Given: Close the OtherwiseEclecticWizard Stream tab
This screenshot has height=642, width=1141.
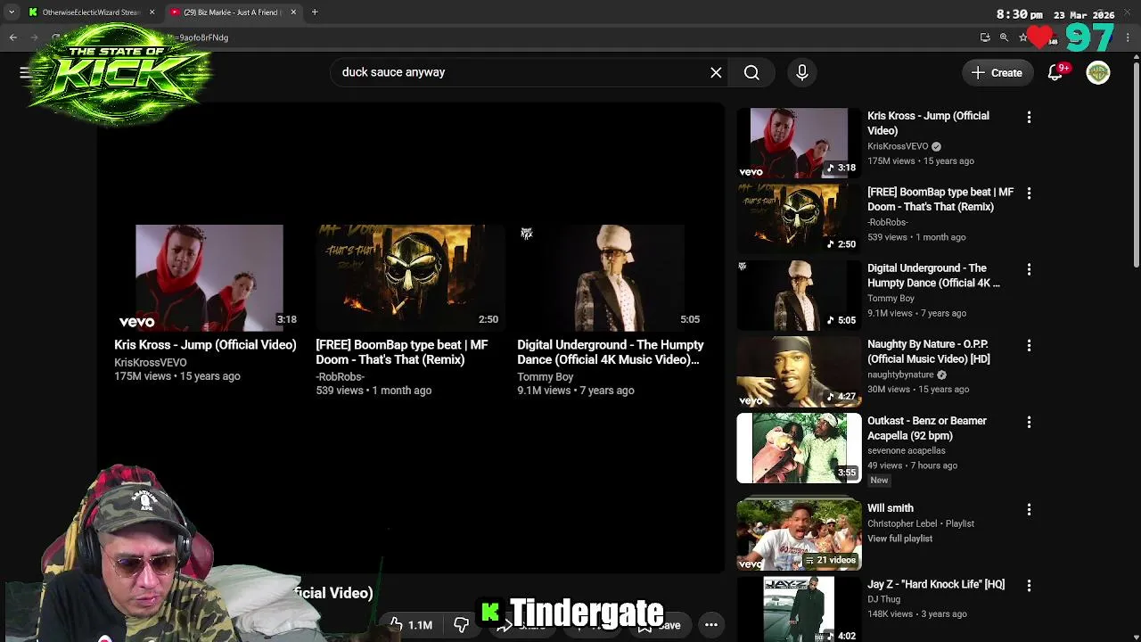Looking at the screenshot, I should pyautogui.click(x=152, y=12).
